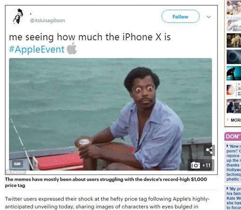Open the sidebar thumbnail above the MORE link

coord(234,106)
